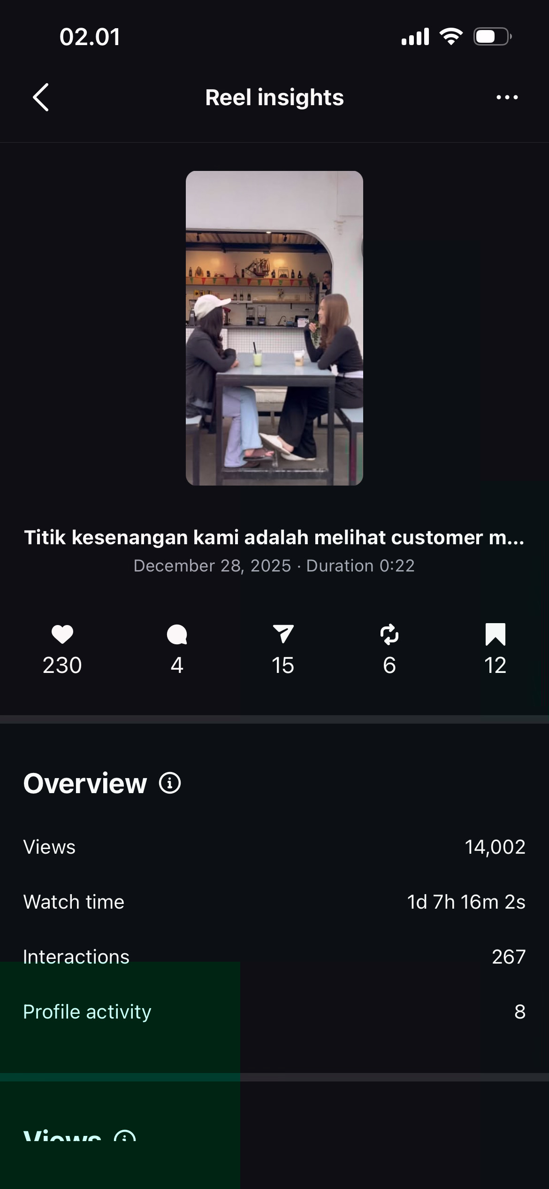Tap the 230 likes count
549x1189 pixels.
pyautogui.click(x=62, y=665)
